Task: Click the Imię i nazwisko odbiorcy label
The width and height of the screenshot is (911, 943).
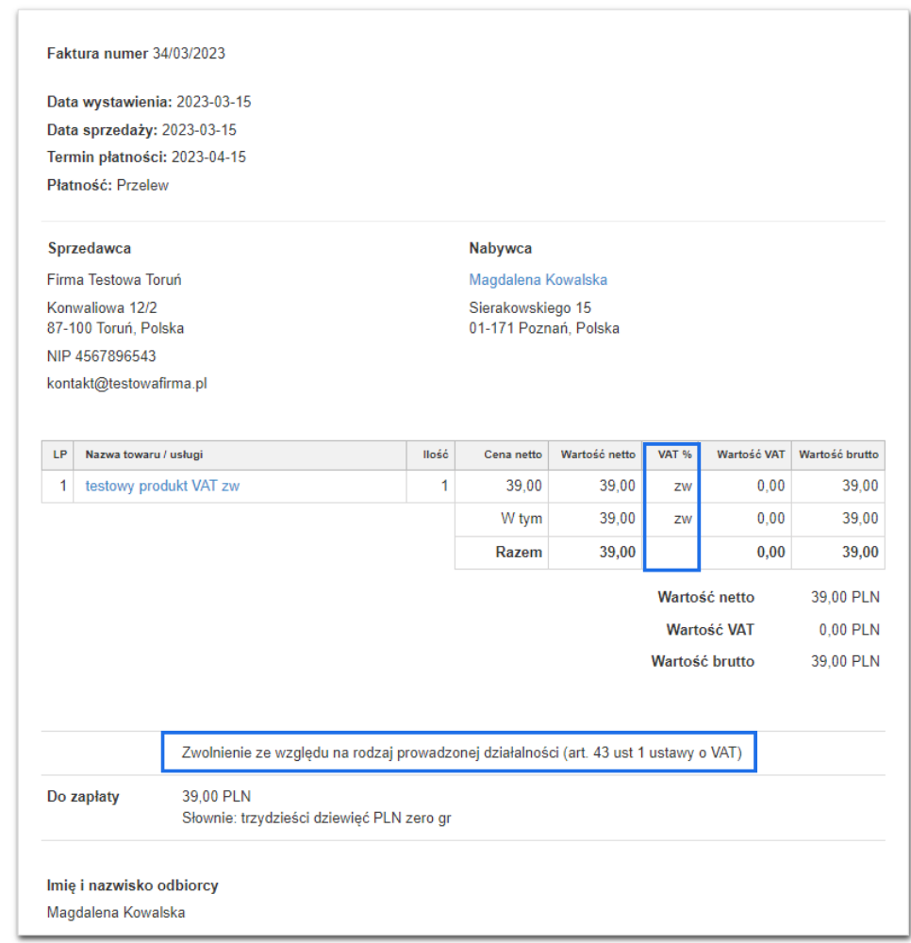Action: [x=133, y=885]
